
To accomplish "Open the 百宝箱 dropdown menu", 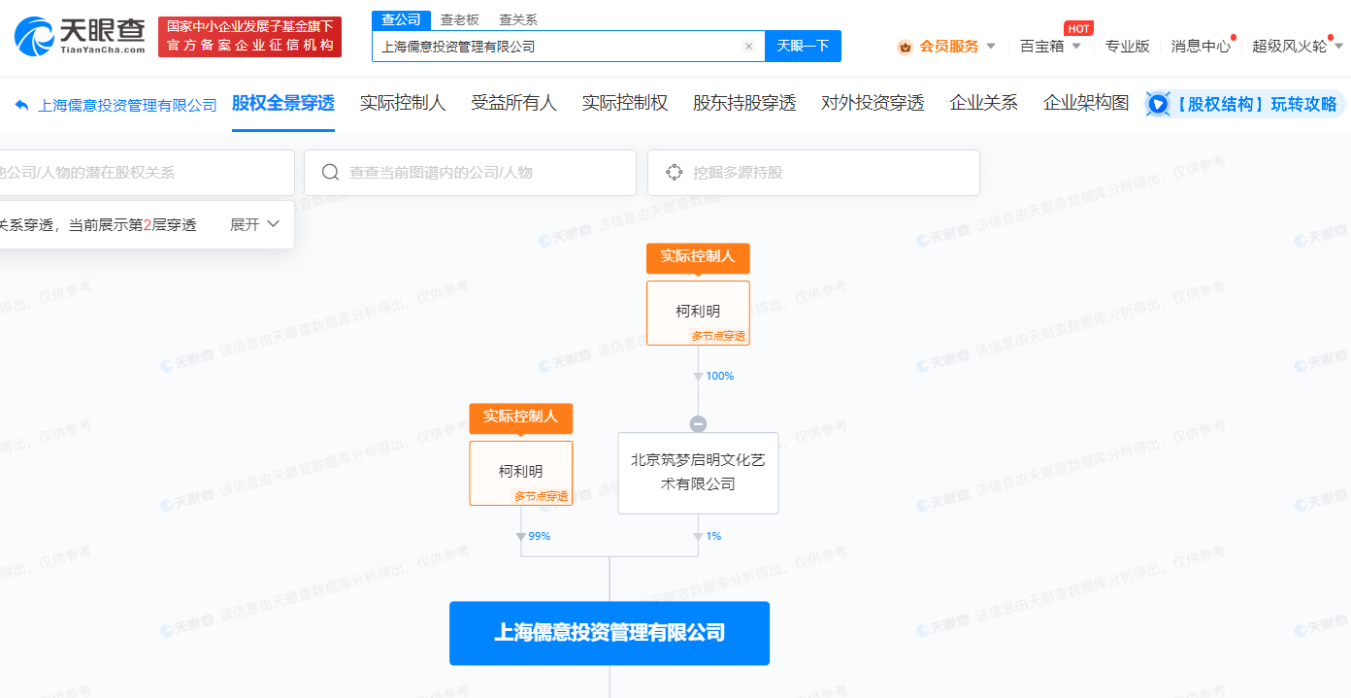I will tap(1050, 46).
